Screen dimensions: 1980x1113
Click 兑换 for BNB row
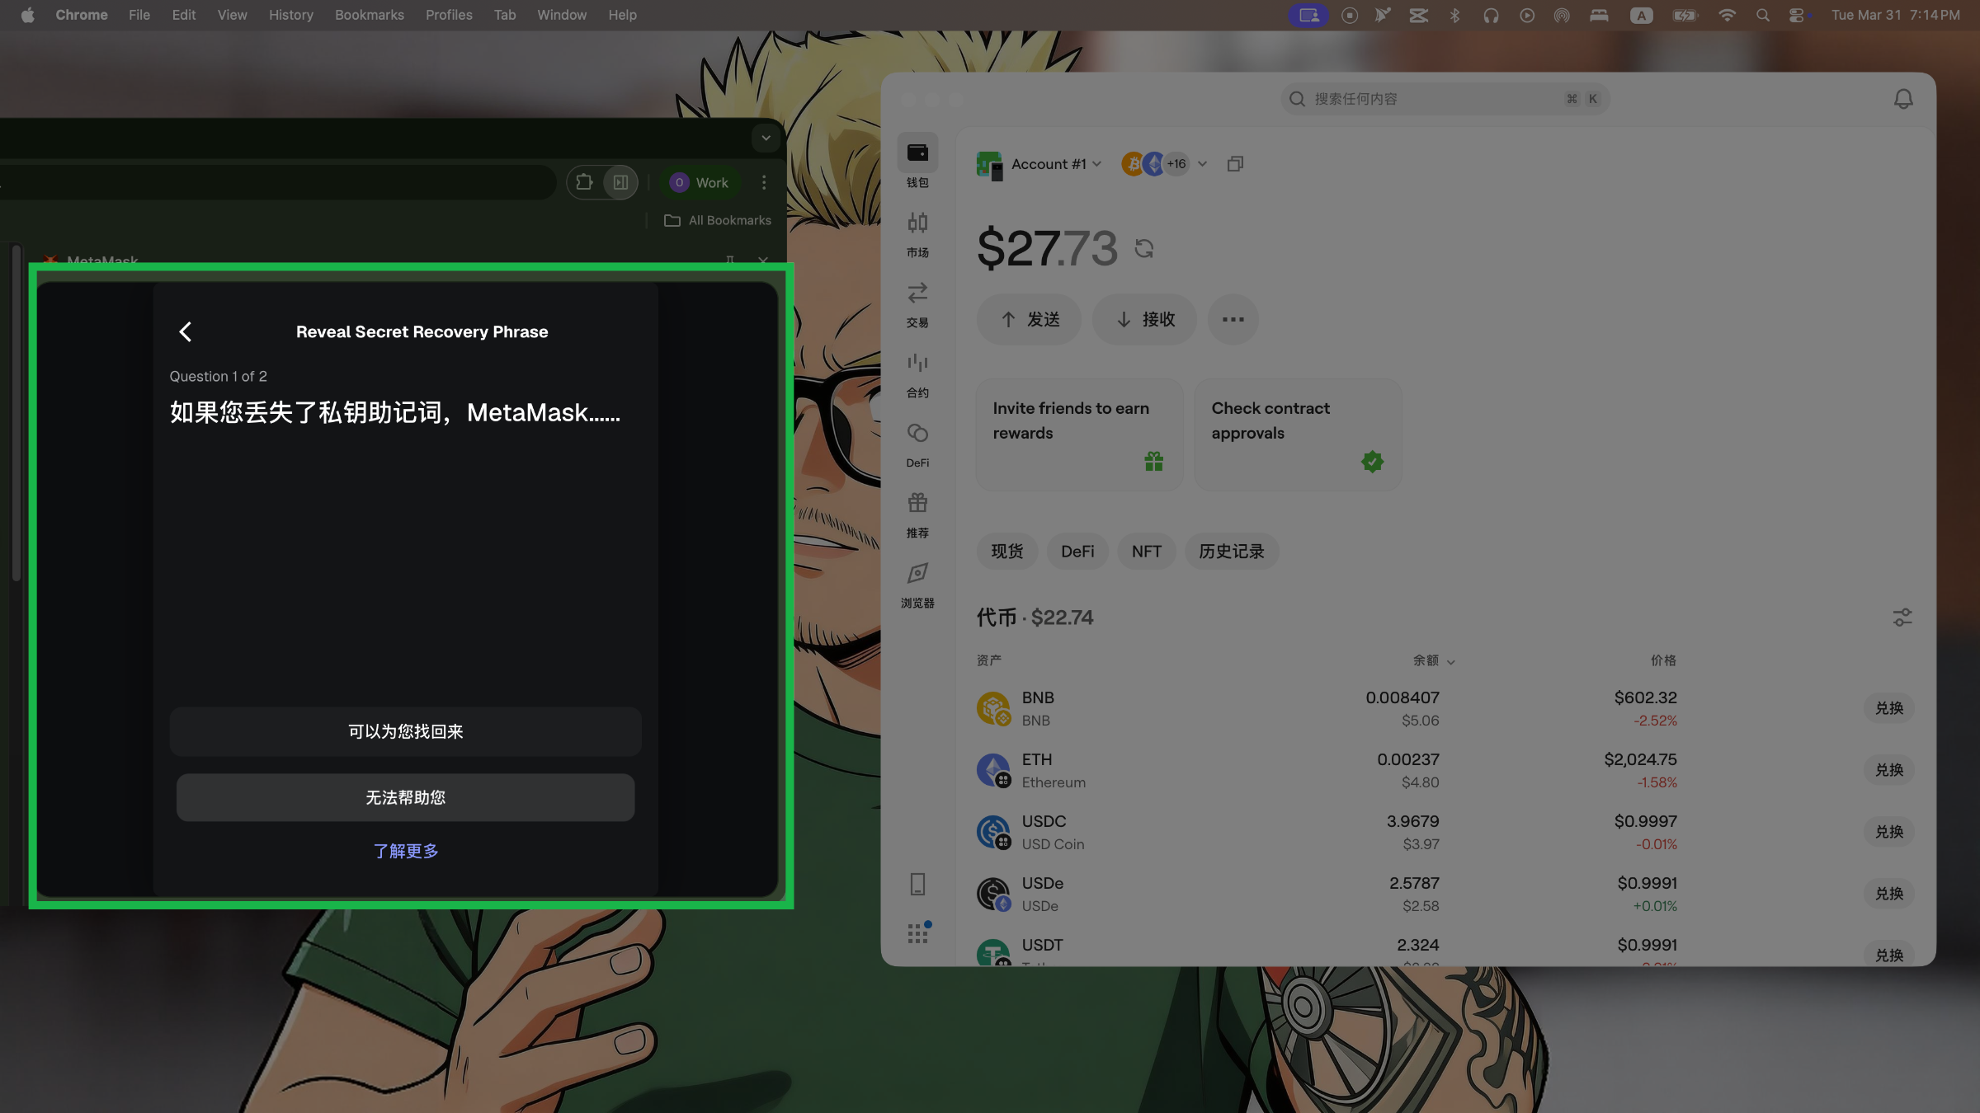coord(1888,708)
